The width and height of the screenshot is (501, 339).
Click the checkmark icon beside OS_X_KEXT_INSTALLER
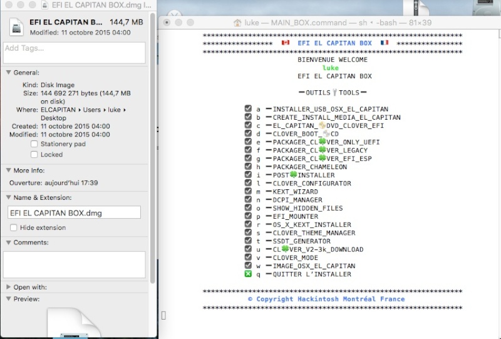pyautogui.click(x=248, y=224)
